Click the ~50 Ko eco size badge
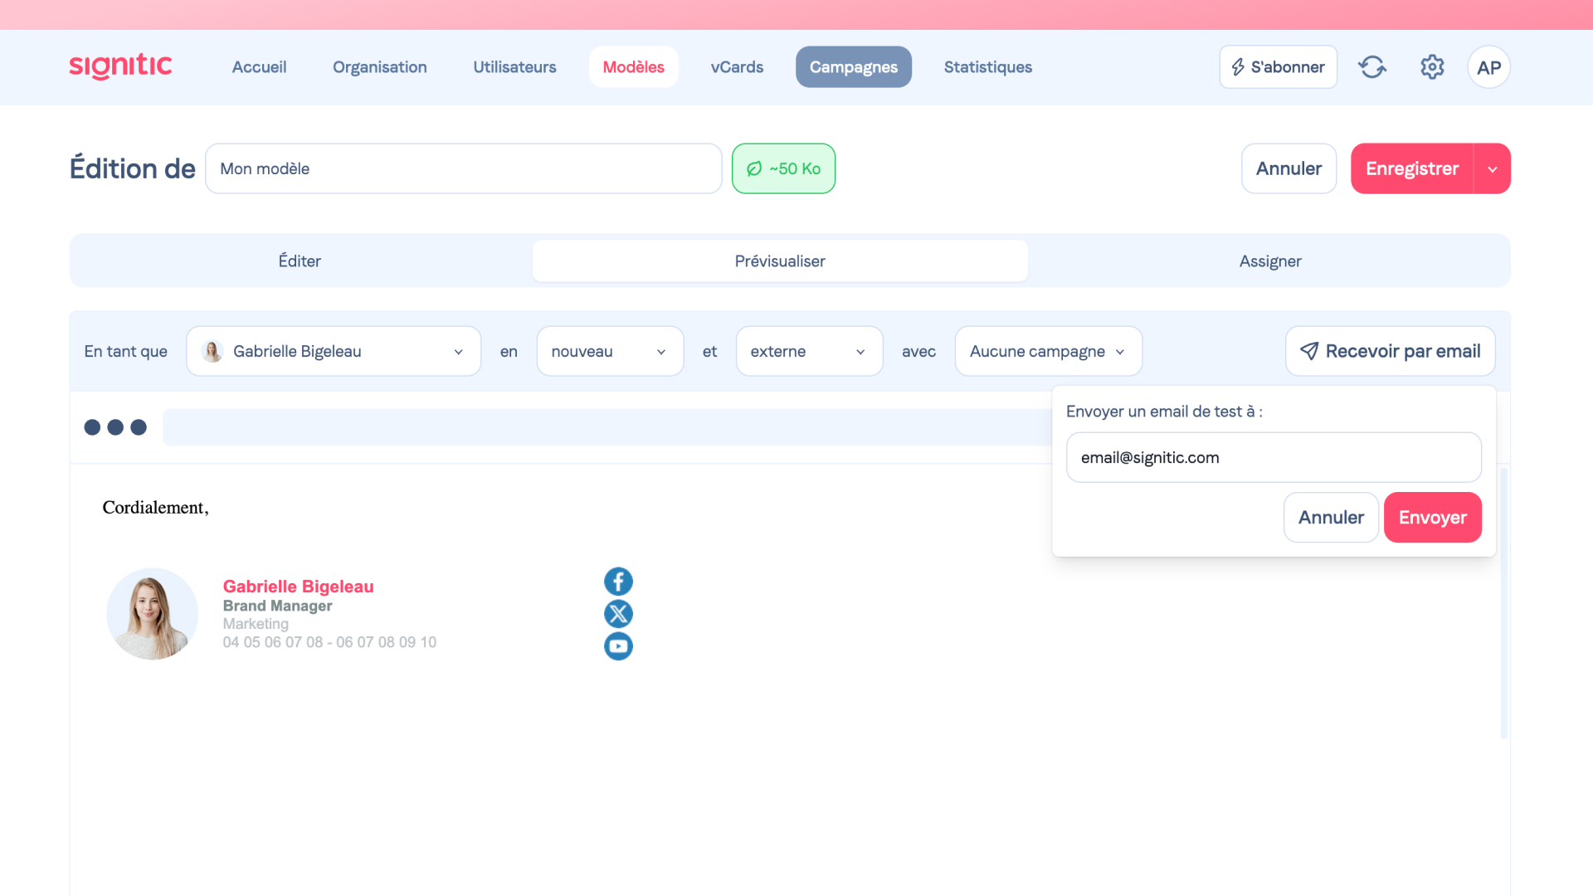Screen dimensions: 1593x896 coord(783,168)
